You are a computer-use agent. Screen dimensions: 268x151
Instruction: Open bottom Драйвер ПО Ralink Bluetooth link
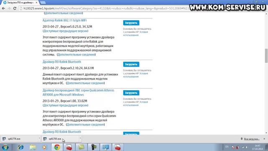click(x=62, y=132)
